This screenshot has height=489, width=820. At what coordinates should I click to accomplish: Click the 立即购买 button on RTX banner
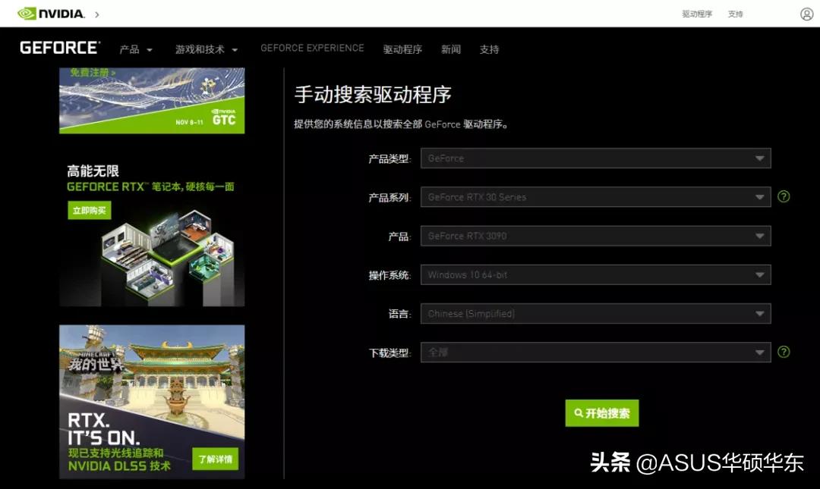pyautogui.click(x=89, y=211)
